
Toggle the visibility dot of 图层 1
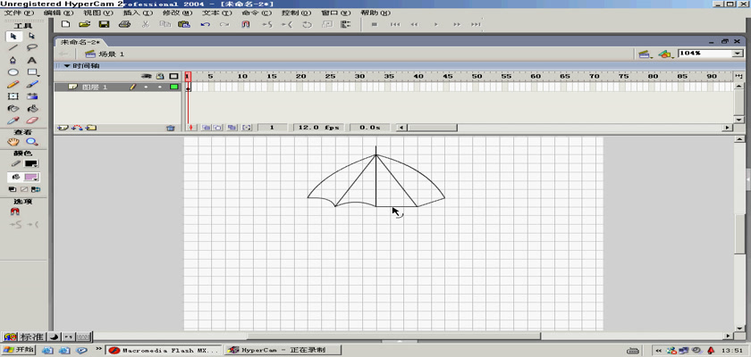point(146,87)
